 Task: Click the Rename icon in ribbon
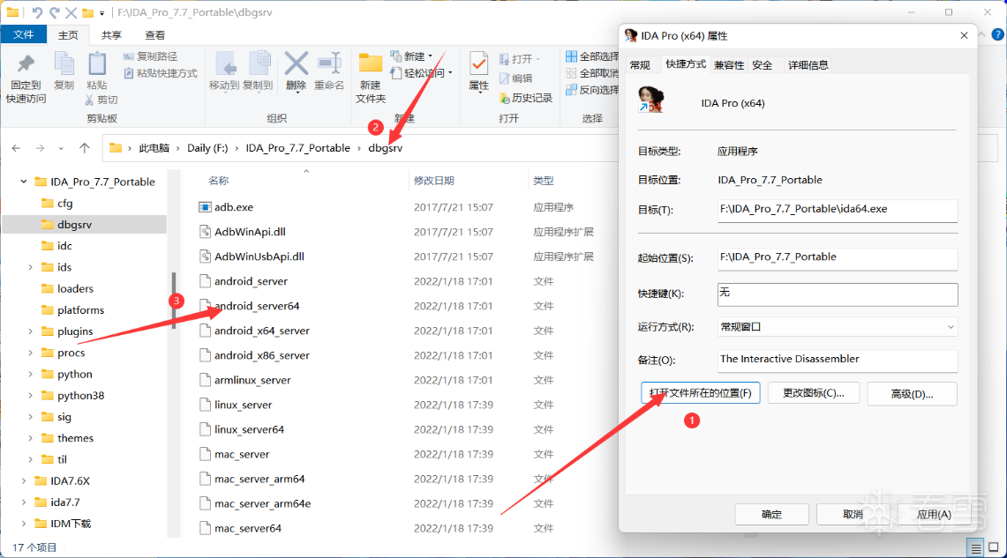point(329,64)
